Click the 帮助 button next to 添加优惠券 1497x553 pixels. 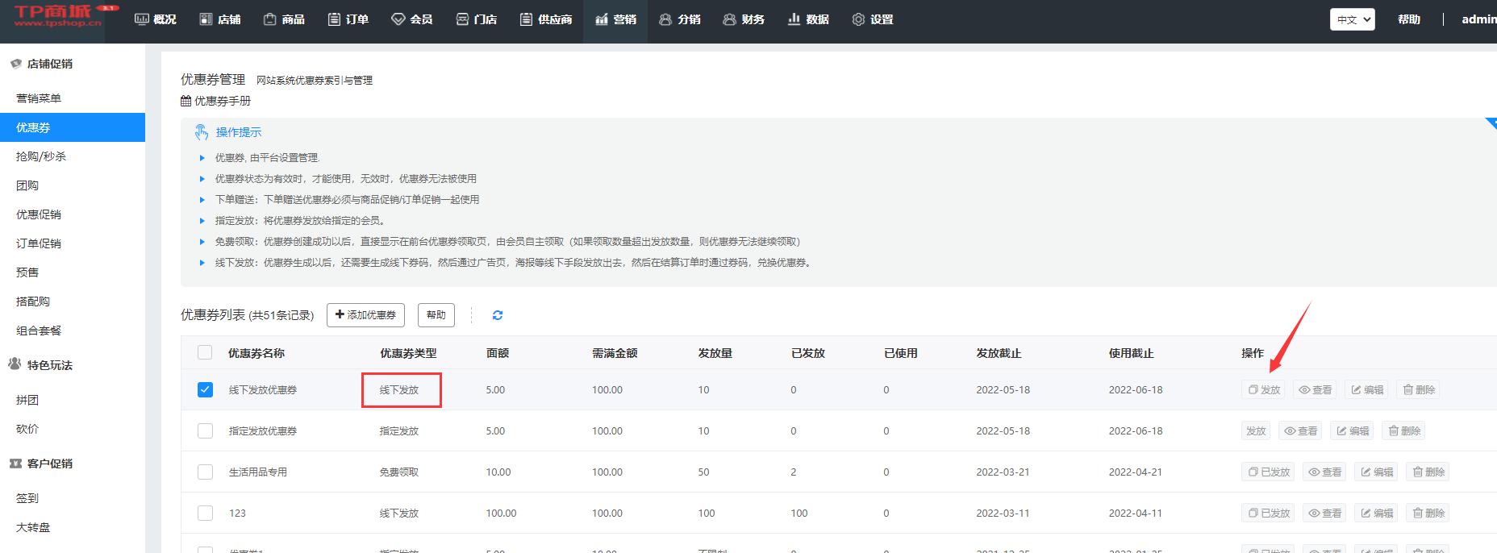[436, 315]
